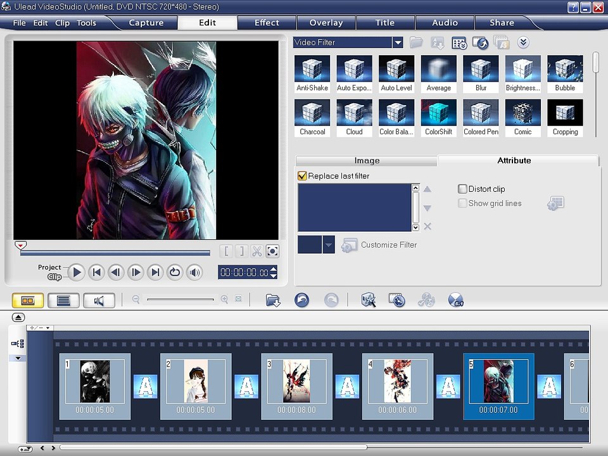Redo the last undone action
The width and height of the screenshot is (608, 456).
331,300
